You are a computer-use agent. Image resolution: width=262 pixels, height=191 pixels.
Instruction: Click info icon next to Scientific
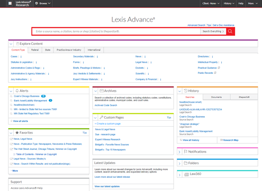point(148,74)
